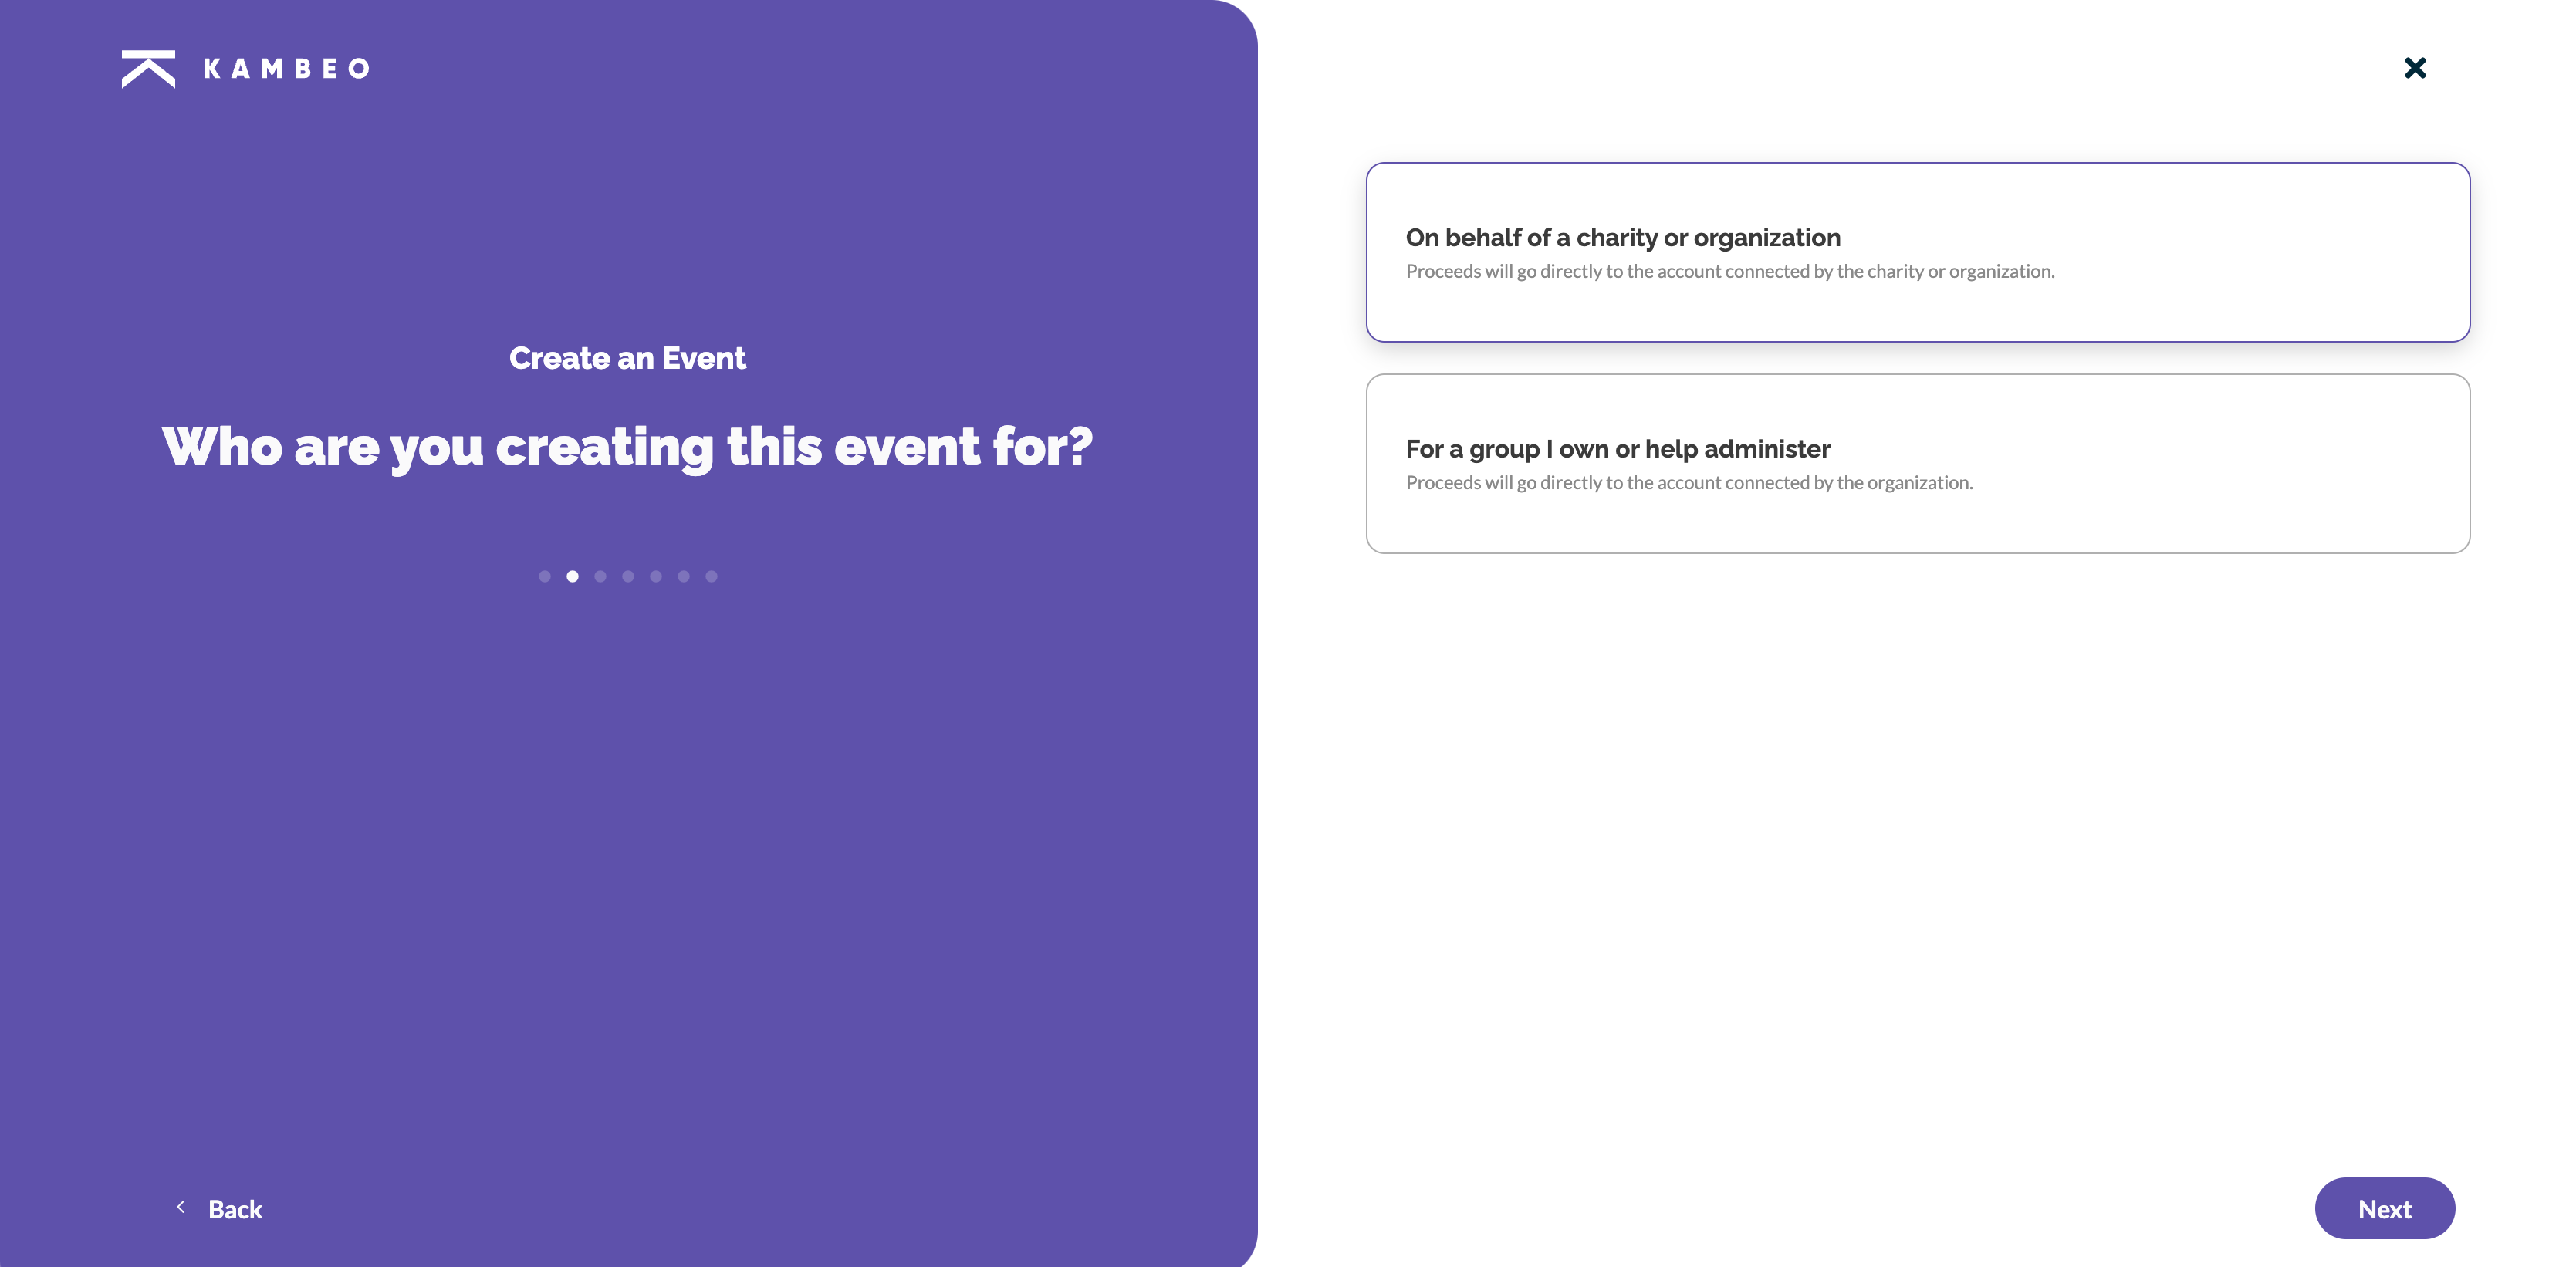Screen dimensions: 2576x1267
Task: Click the charity option's proceeds description text
Action: coord(1730,271)
